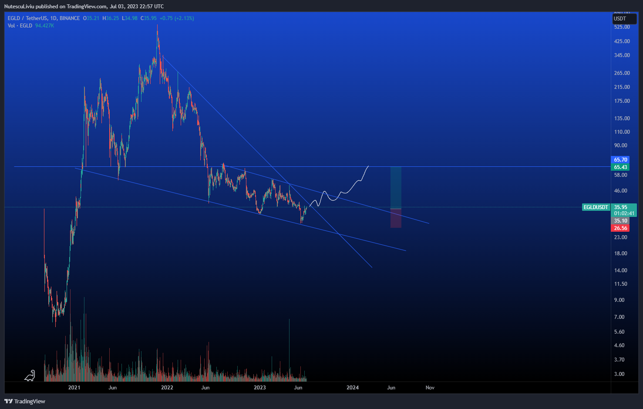Click the C35.95 close value
The height and width of the screenshot is (409, 643).
pyautogui.click(x=148, y=18)
